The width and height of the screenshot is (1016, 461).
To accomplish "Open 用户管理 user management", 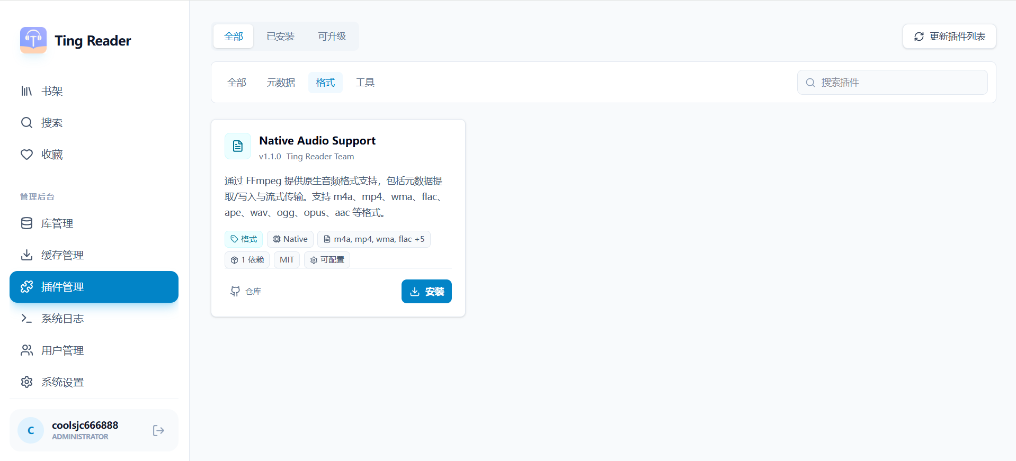I will (94, 350).
